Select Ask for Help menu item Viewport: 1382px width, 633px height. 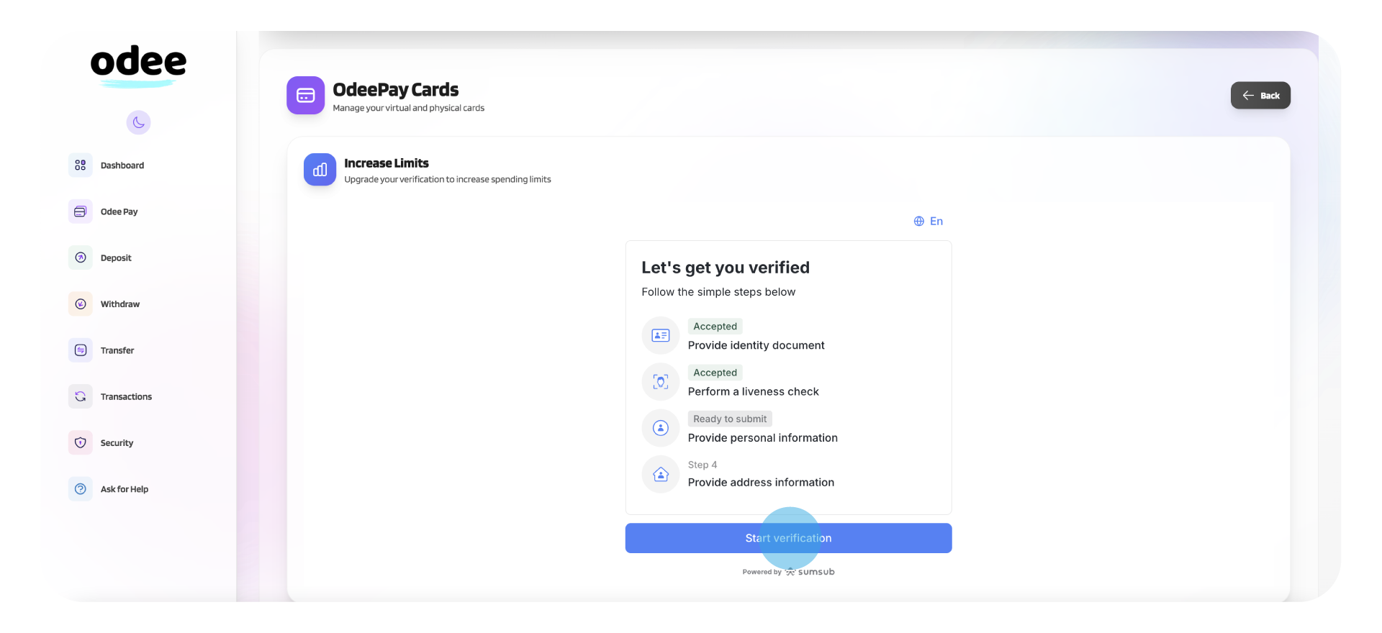tap(125, 489)
